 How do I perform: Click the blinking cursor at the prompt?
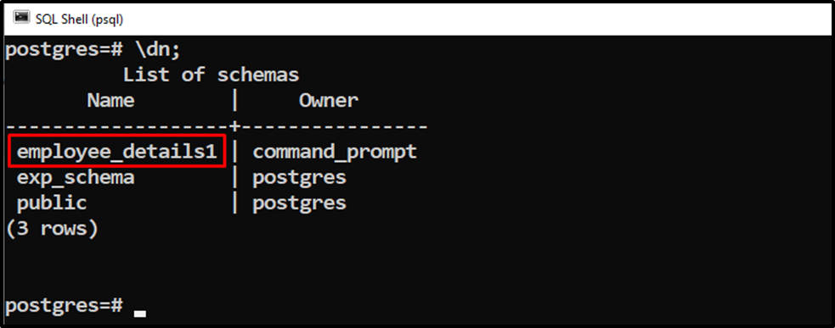pos(140,313)
